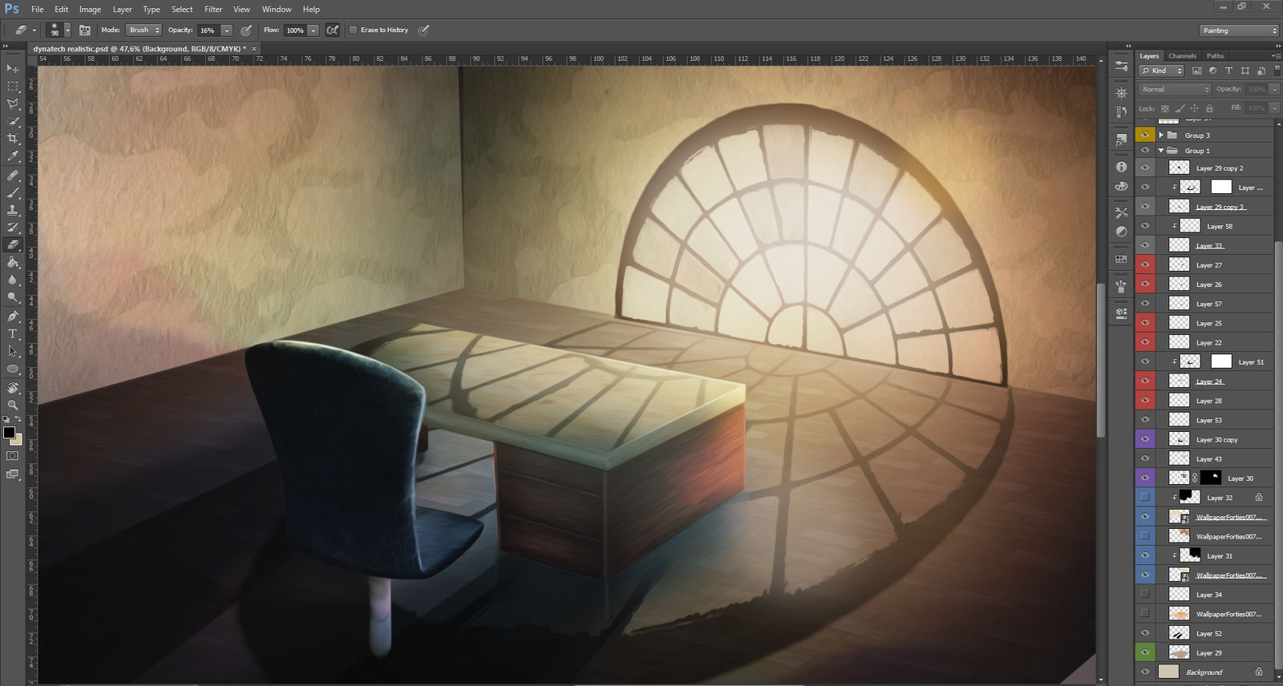This screenshot has width=1283, height=686.
Task: Select the Pen tool
Action: point(13,317)
